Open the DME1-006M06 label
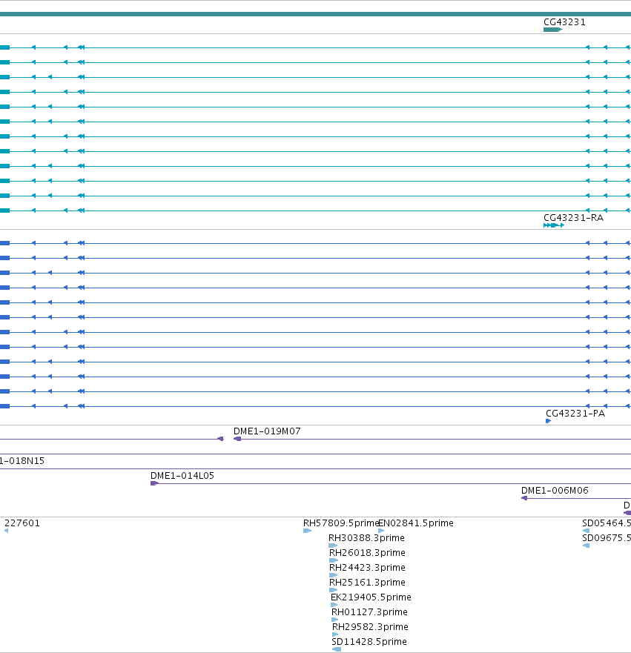The image size is (631, 653). 555,491
